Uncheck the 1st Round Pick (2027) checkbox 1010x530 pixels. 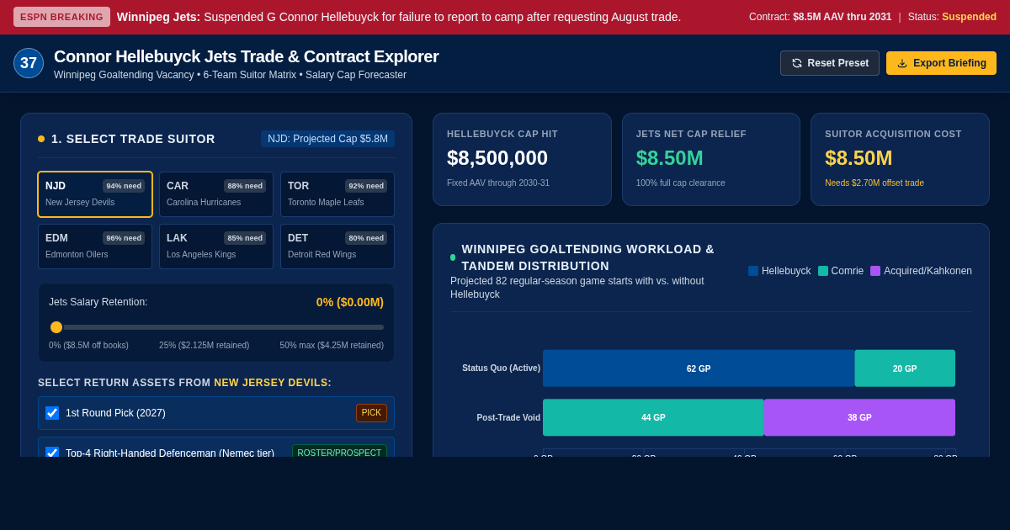(x=52, y=413)
